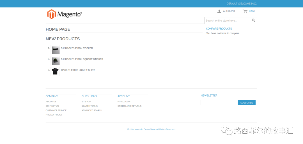
Task: Click the Company footer heading
Action: tap(52, 96)
